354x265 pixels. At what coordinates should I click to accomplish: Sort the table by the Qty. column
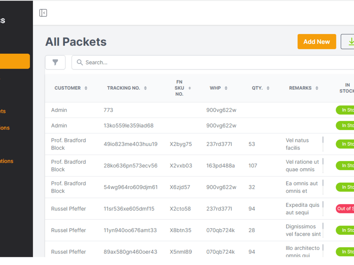pyautogui.click(x=268, y=88)
